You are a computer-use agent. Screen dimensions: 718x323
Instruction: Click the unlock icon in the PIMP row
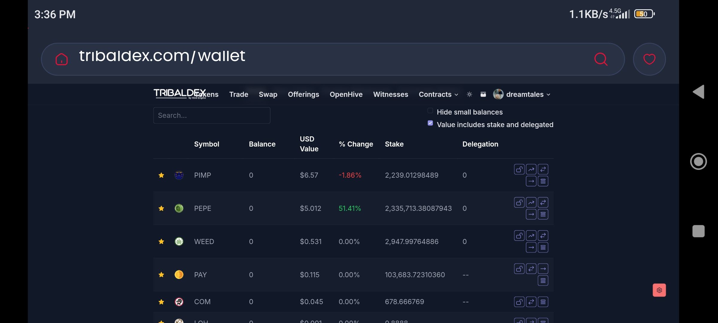(519, 169)
